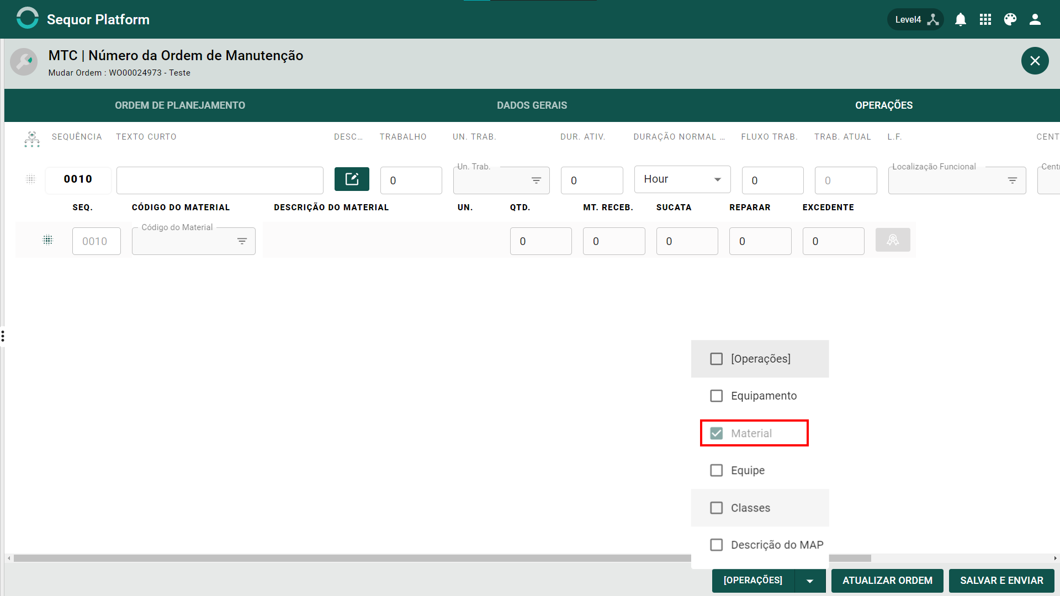Click the Trab. Atual value field
The image size is (1060, 596).
[846, 180]
